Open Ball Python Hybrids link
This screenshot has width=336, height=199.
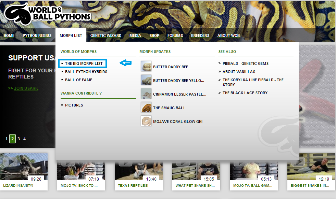point(86,72)
